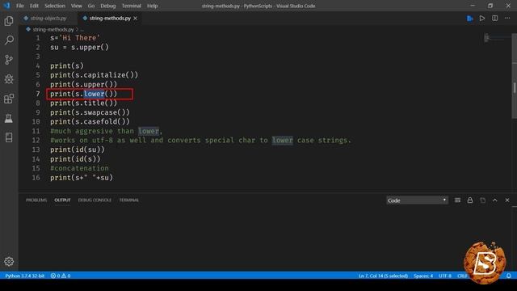The height and width of the screenshot is (291, 517).
Task: Change line endings via CRLF entry
Action: 462,276
